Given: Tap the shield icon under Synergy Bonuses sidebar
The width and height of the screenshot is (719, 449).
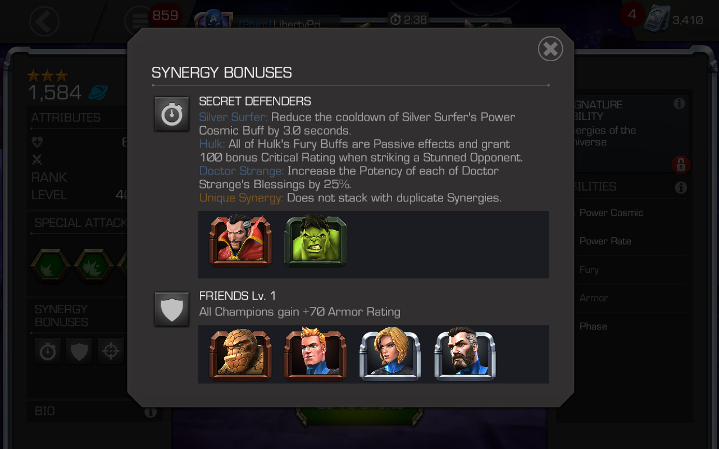Looking at the screenshot, I should [x=79, y=351].
